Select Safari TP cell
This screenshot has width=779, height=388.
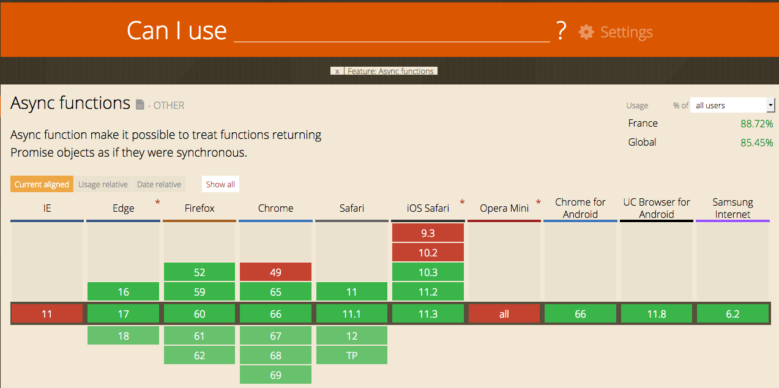(x=352, y=356)
